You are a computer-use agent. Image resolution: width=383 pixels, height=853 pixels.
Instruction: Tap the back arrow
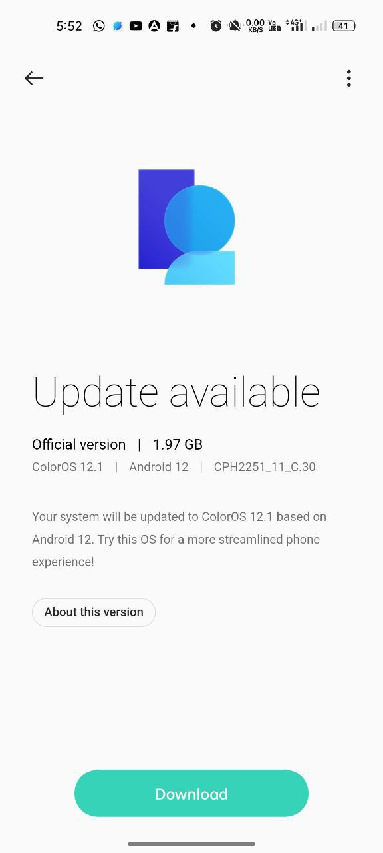[x=34, y=78]
